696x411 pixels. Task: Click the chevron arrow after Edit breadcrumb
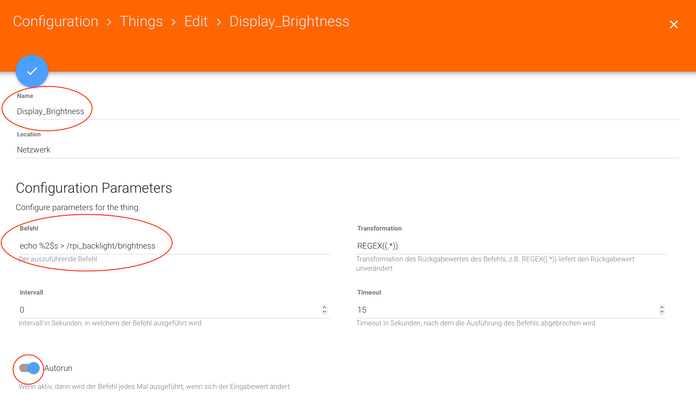219,22
